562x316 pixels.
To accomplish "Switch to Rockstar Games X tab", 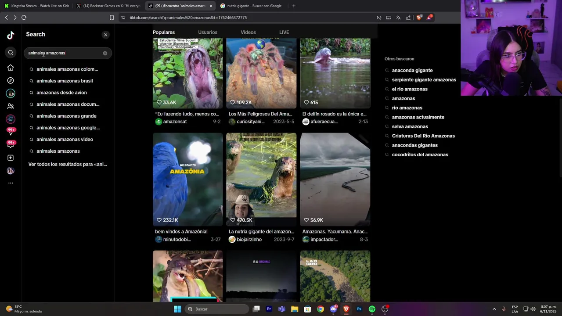I will point(108,6).
